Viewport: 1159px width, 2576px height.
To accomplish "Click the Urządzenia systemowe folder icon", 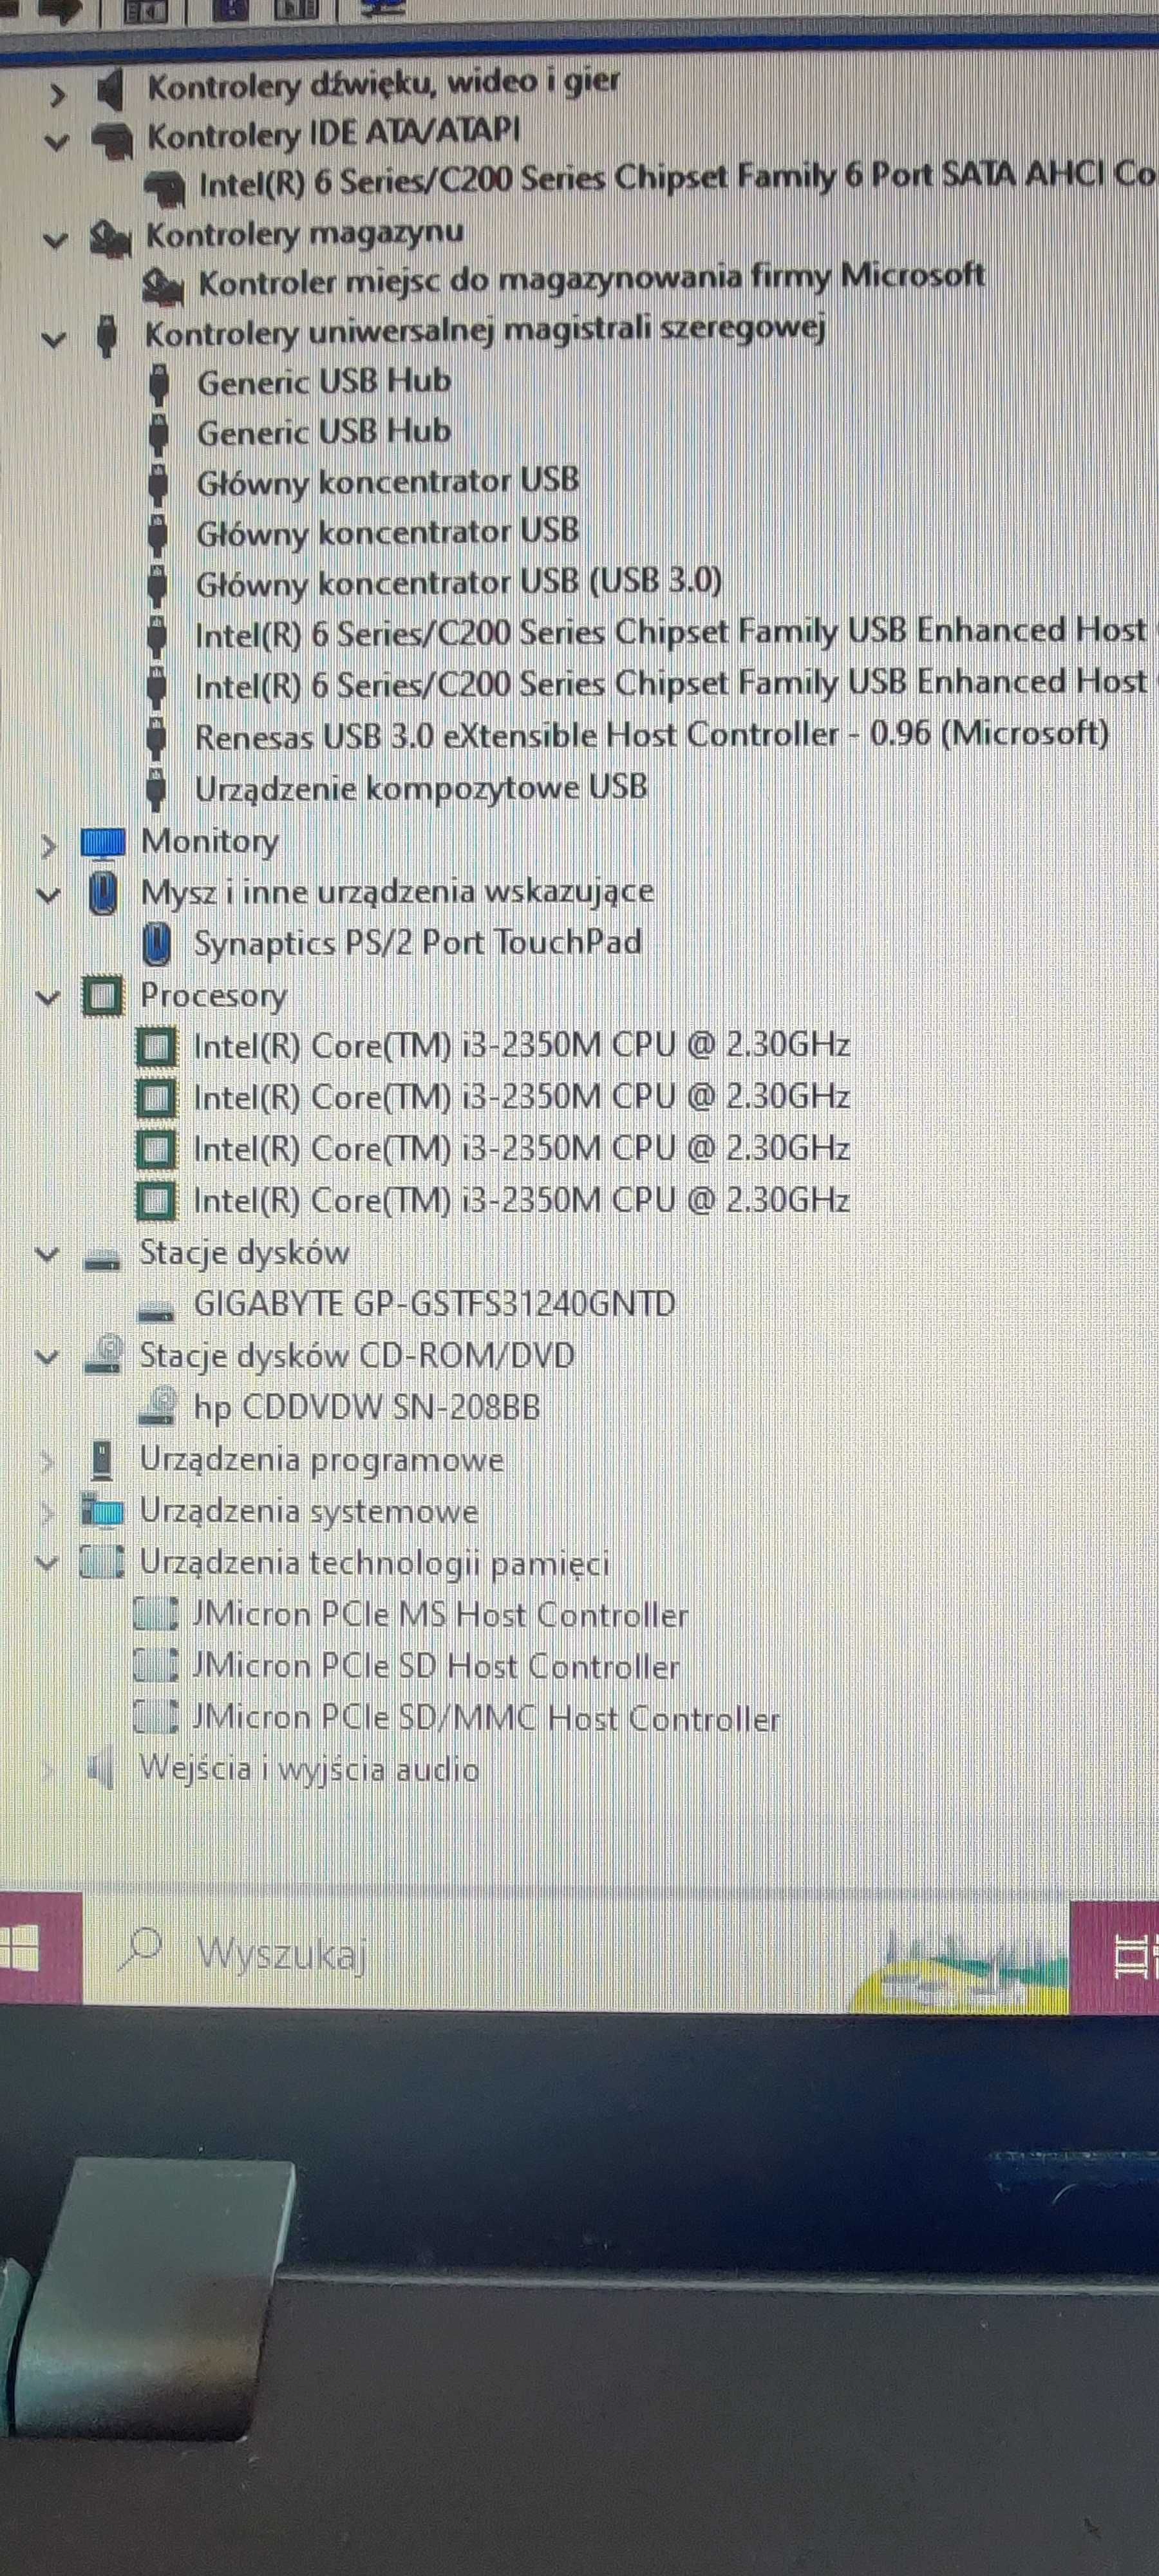I will point(102,1510).
